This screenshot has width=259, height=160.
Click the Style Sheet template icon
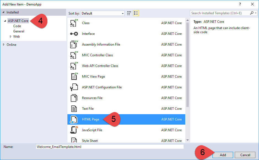click(x=74, y=140)
